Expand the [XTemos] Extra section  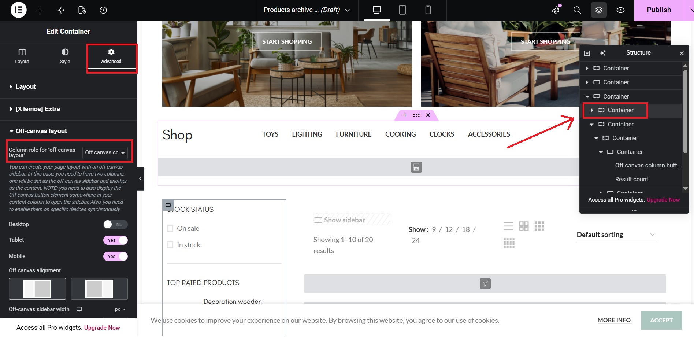click(x=68, y=109)
